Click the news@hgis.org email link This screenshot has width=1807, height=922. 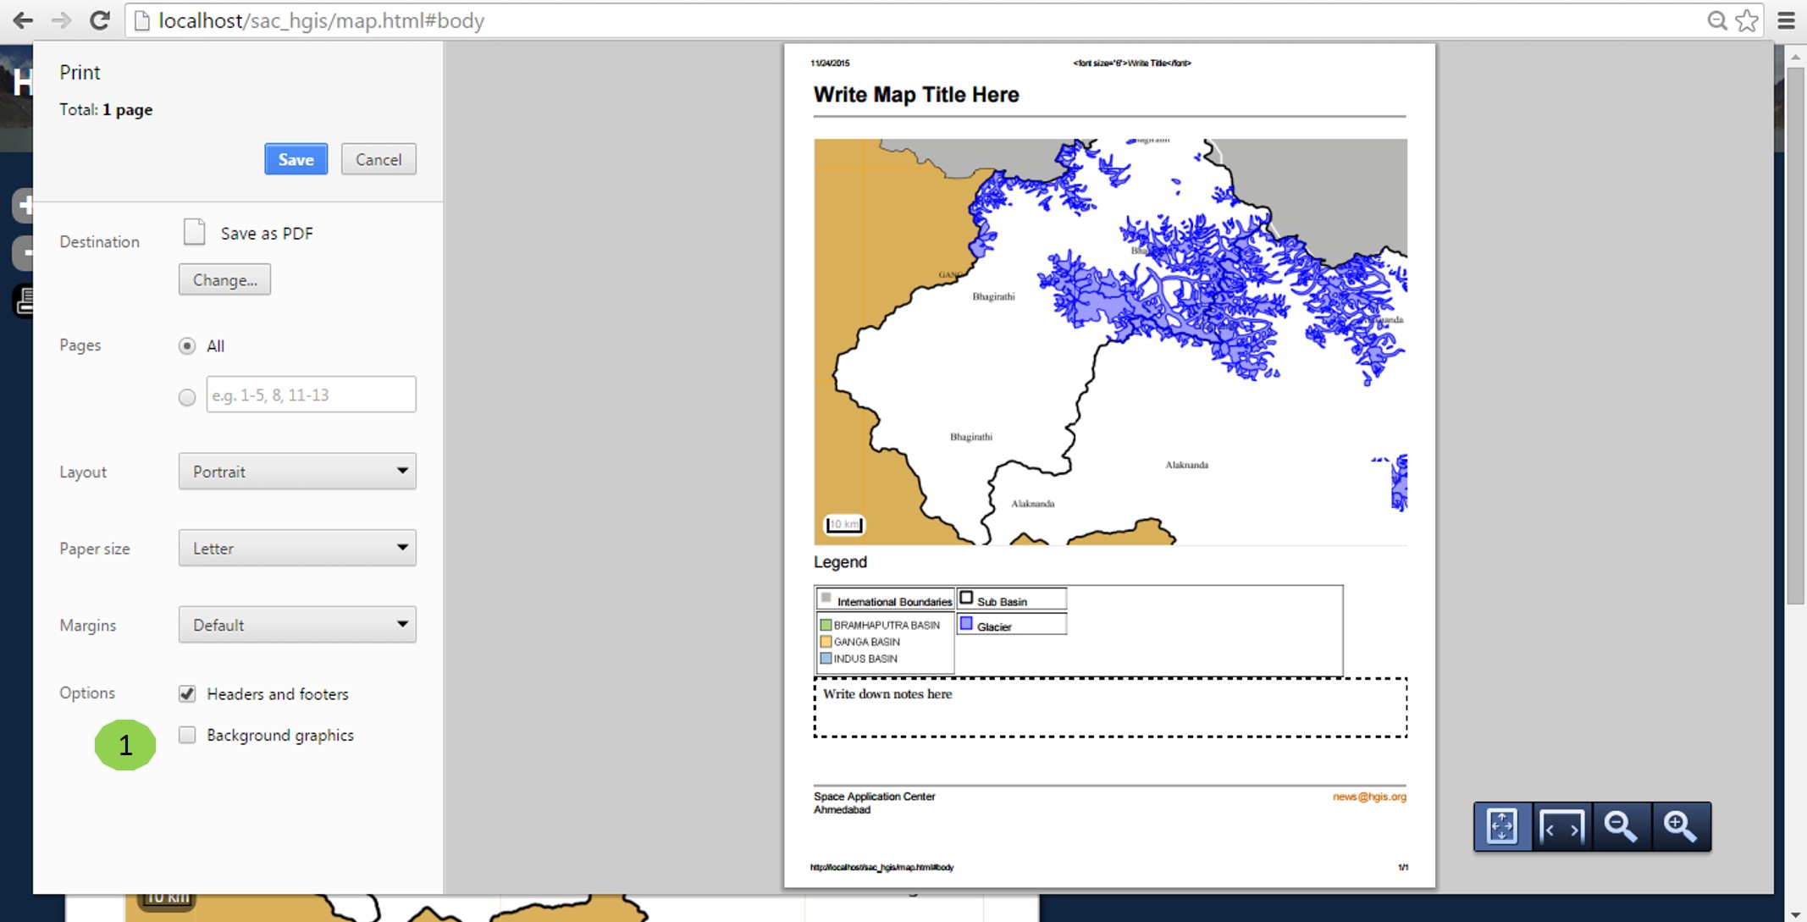coord(1369,797)
